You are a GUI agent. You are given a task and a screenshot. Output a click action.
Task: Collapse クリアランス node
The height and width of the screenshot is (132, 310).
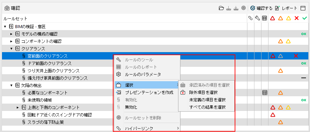11,48
